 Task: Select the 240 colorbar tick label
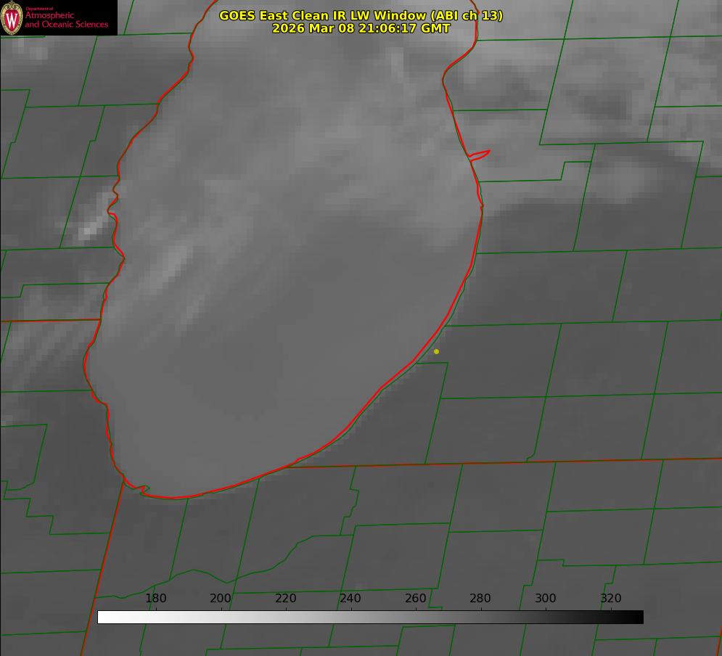[350, 599]
